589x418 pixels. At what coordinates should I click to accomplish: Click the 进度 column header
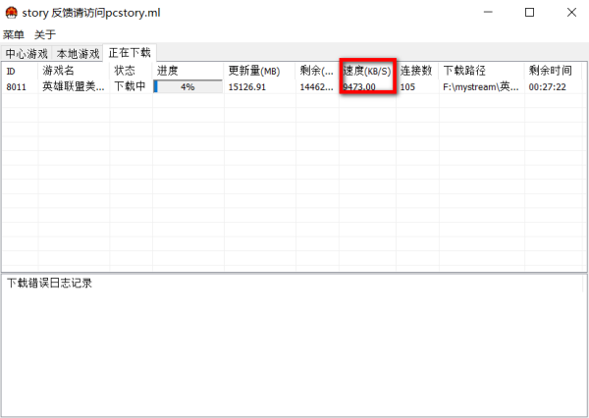tap(168, 71)
